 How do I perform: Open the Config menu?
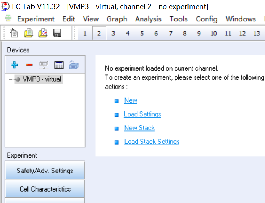click(207, 19)
